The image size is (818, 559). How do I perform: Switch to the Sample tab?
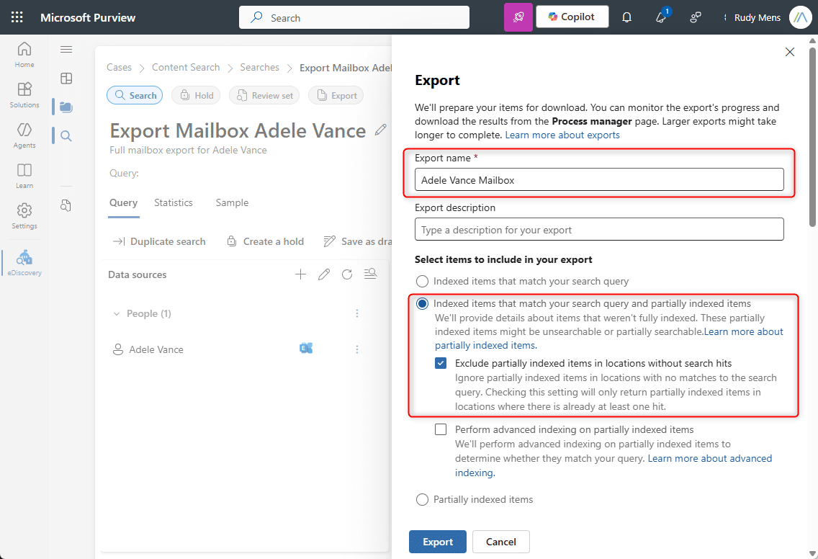coord(232,202)
